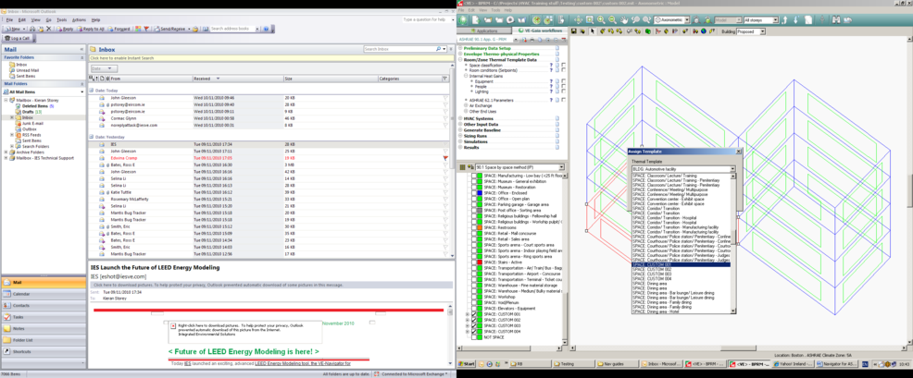Click the globe icon in VE model toolbar
Image resolution: width=913 pixels, height=378 pixels.
pyautogui.click(x=704, y=31)
